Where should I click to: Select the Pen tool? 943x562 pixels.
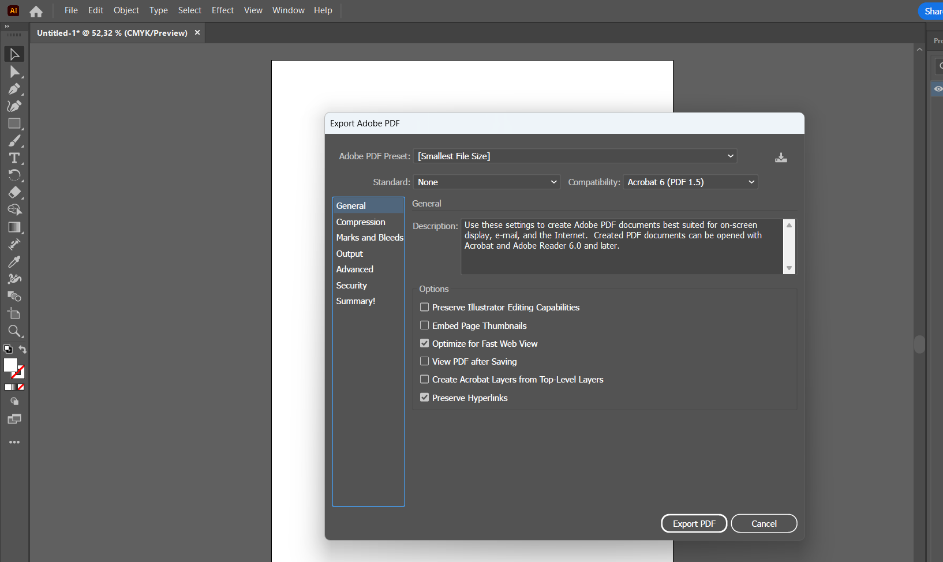[14, 89]
